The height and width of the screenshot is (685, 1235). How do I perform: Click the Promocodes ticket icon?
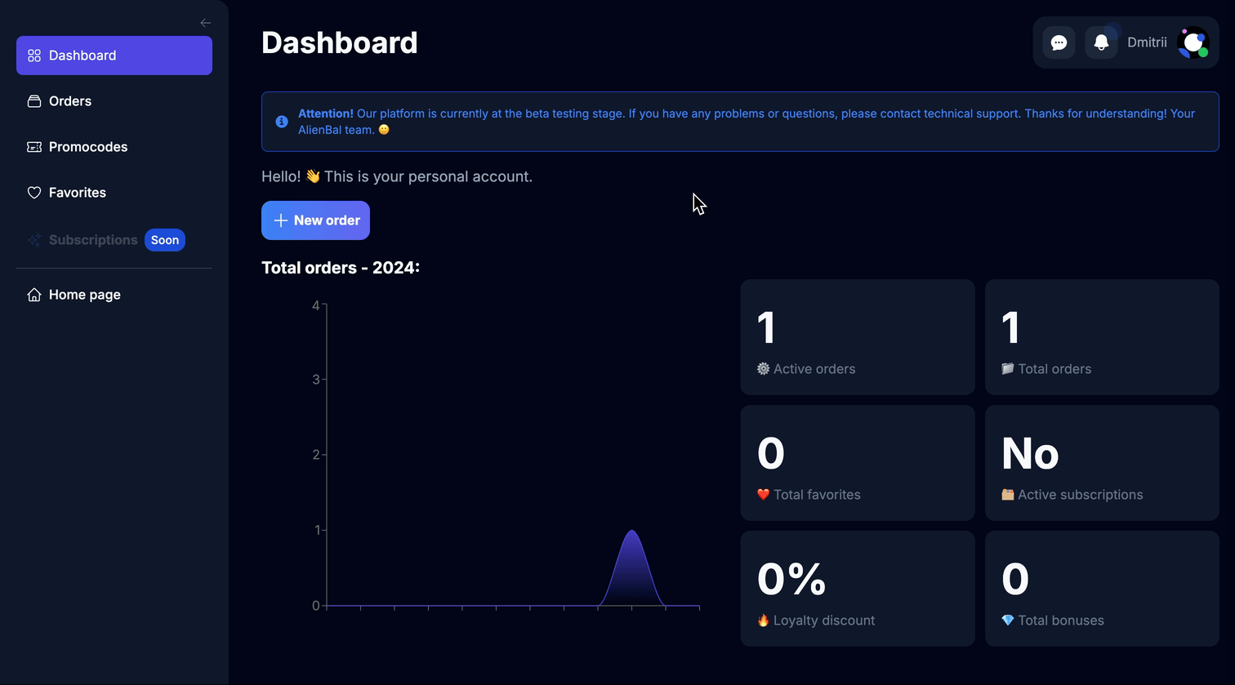point(34,147)
